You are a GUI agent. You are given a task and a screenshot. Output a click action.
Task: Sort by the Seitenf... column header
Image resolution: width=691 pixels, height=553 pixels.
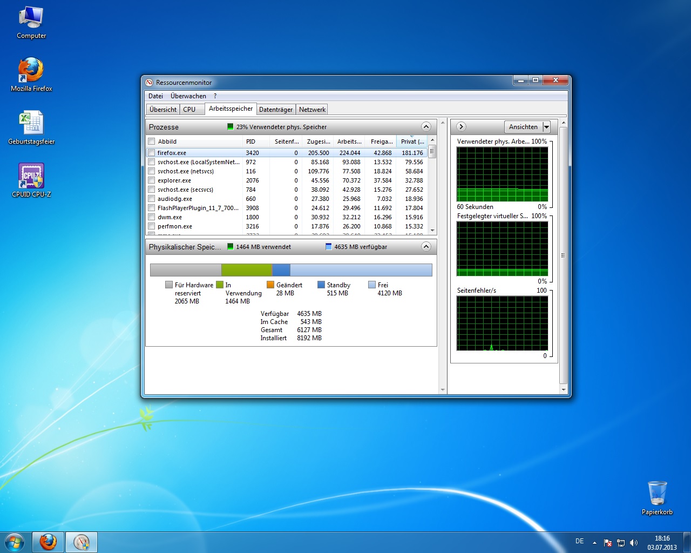pyautogui.click(x=286, y=141)
